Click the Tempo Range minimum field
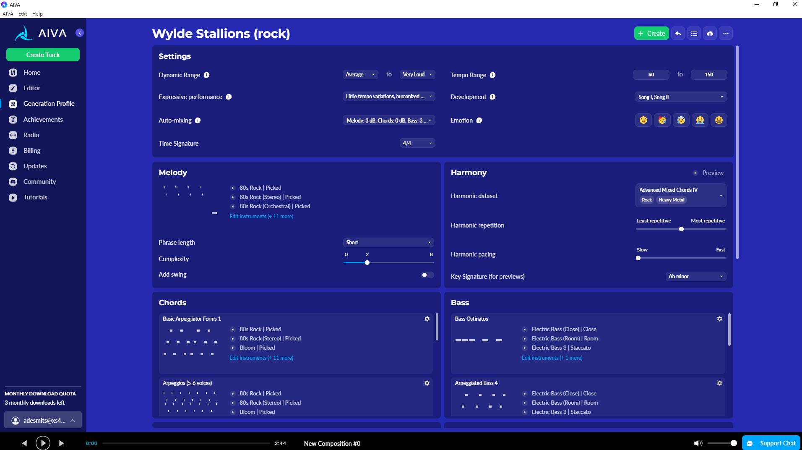 [x=651, y=75]
